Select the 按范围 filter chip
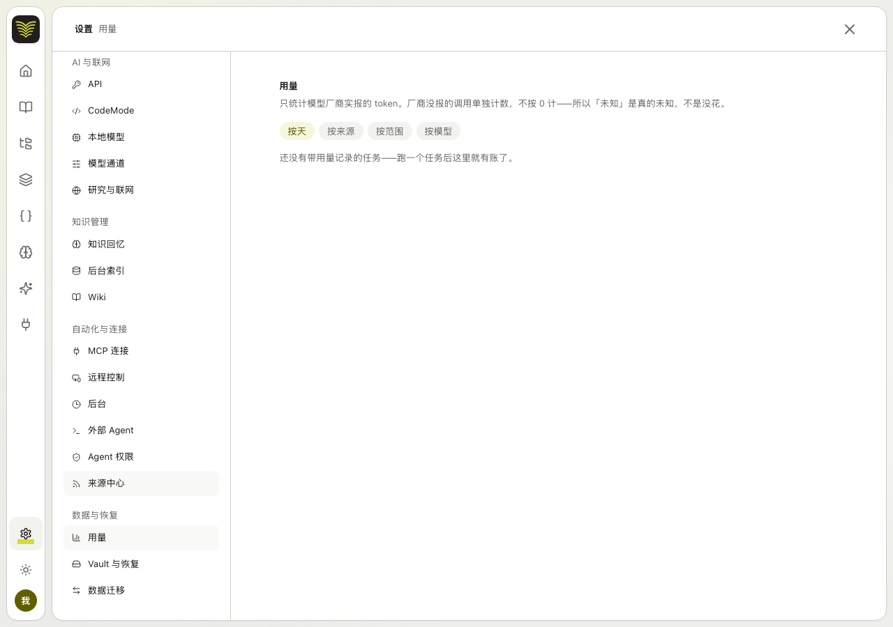The width and height of the screenshot is (893, 627). pos(390,131)
